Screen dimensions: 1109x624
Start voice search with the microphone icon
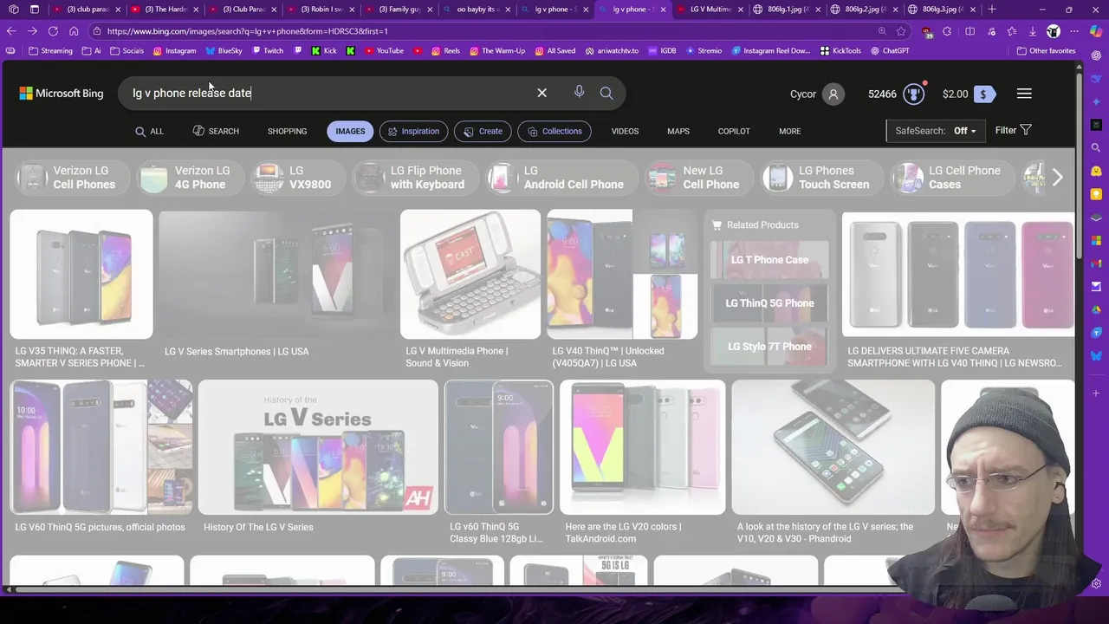(x=579, y=93)
